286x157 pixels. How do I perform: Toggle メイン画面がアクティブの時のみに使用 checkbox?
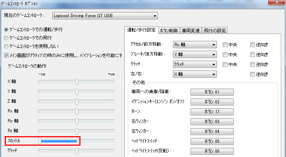(x=6, y=55)
